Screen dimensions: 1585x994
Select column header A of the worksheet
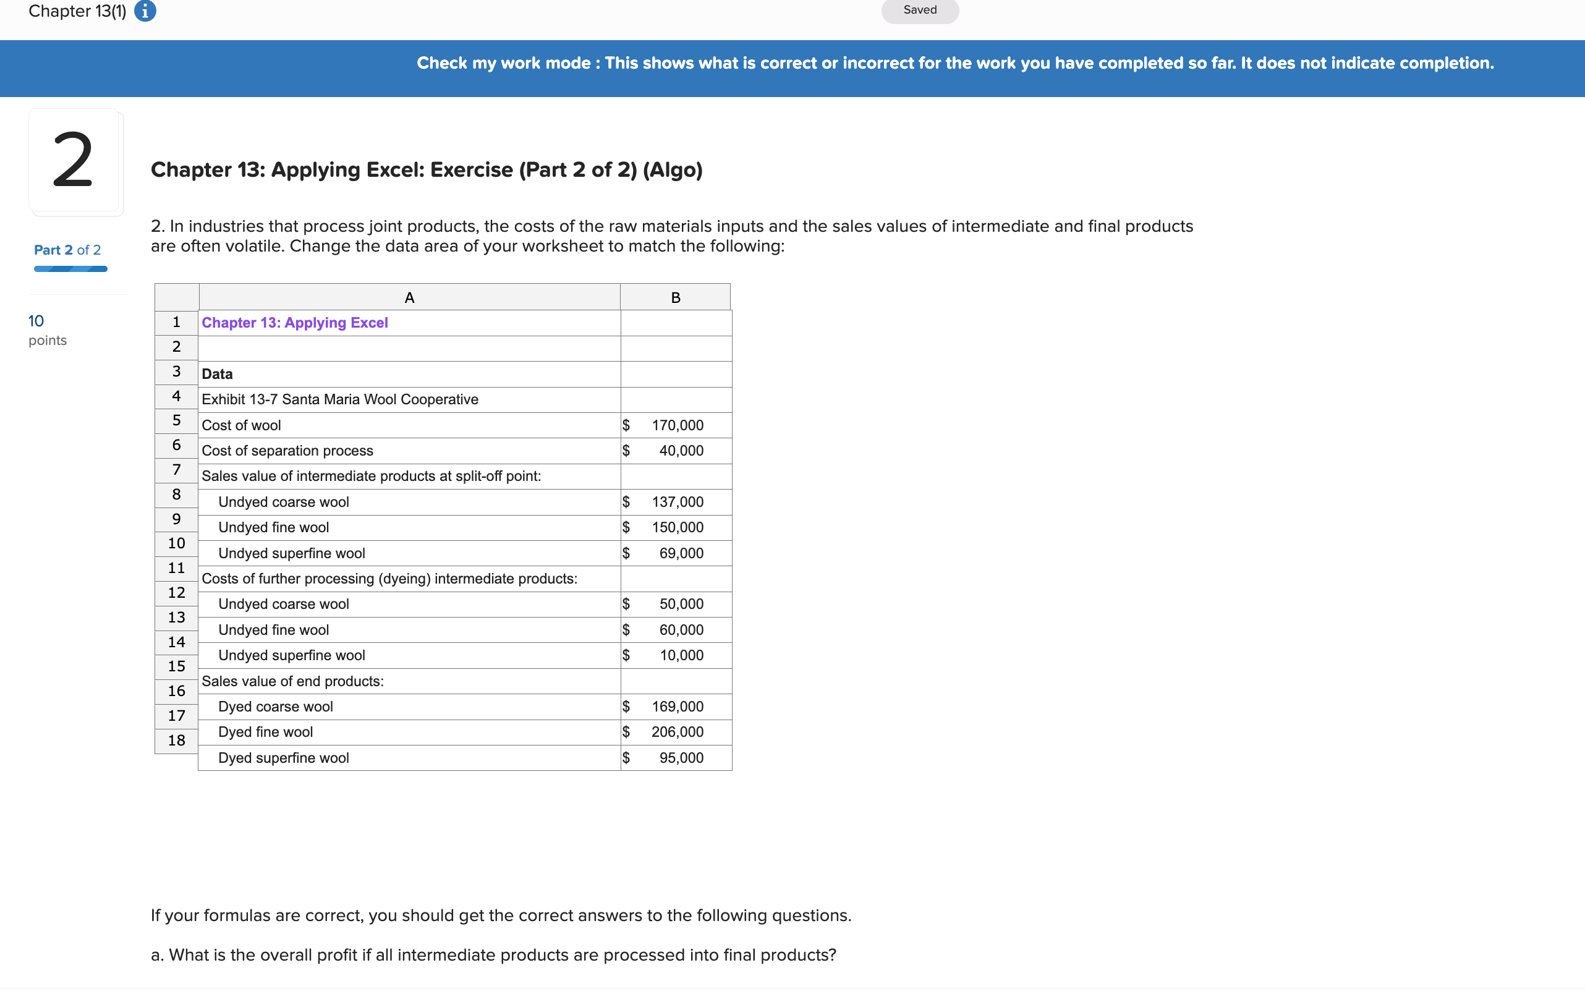[409, 297]
